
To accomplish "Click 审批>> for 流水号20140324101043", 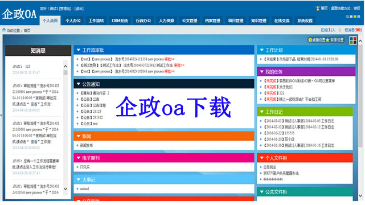I will pos(170,71).
